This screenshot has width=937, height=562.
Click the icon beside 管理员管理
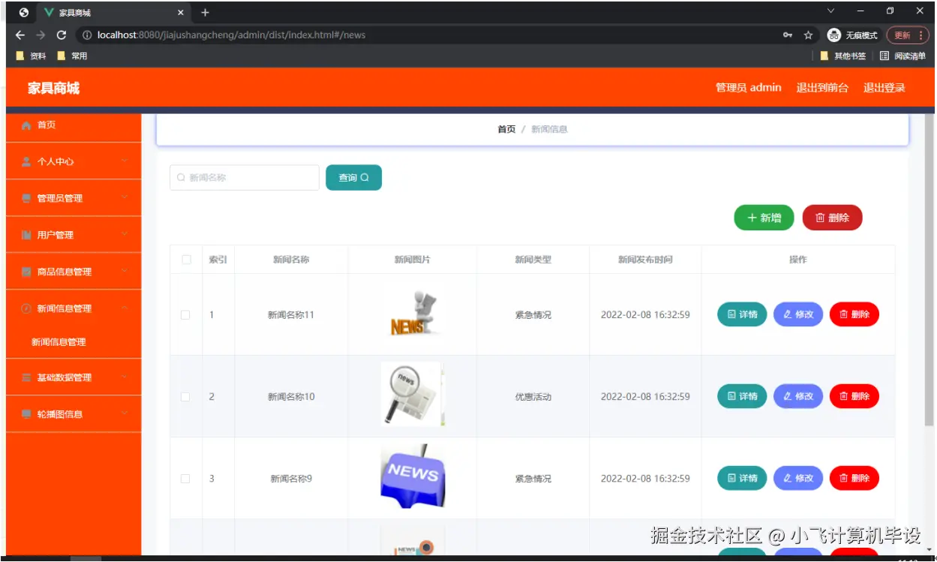[26, 198]
